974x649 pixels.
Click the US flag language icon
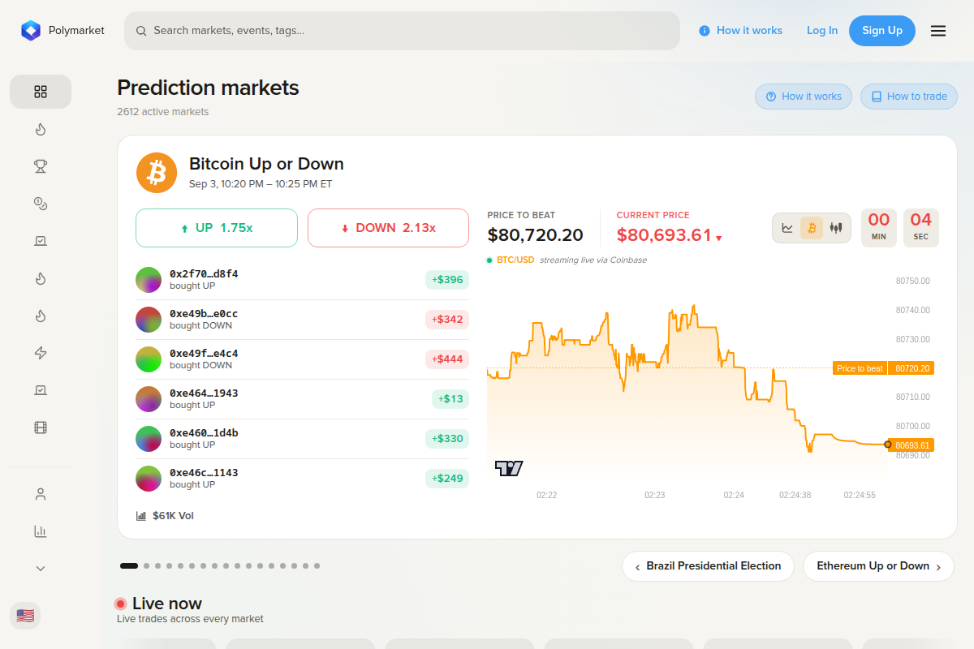tap(25, 616)
